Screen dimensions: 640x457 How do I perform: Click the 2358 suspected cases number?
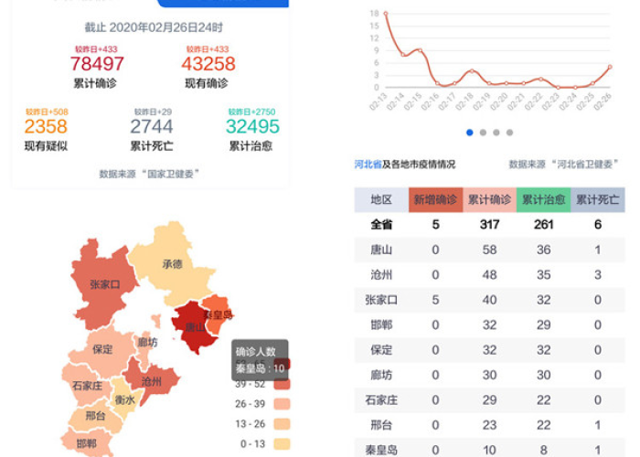coord(46,126)
